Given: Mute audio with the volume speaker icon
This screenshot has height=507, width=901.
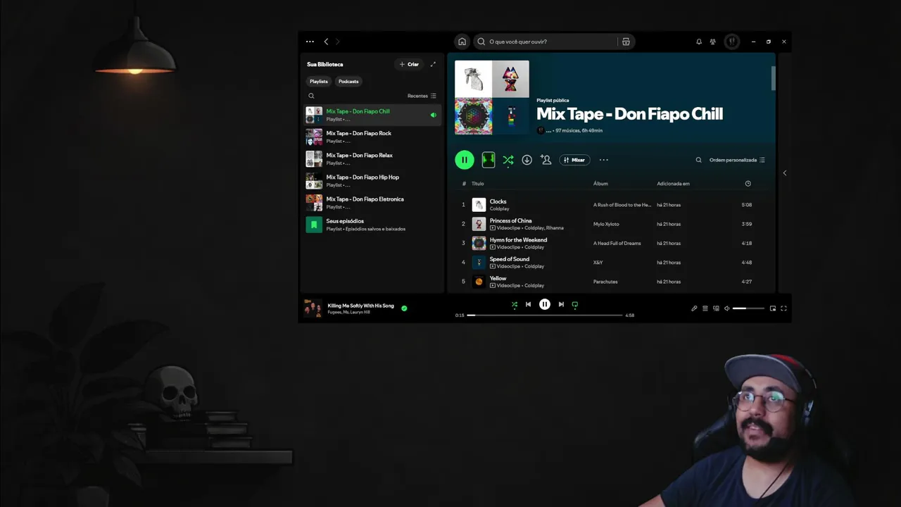Looking at the screenshot, I should [727, 308].
